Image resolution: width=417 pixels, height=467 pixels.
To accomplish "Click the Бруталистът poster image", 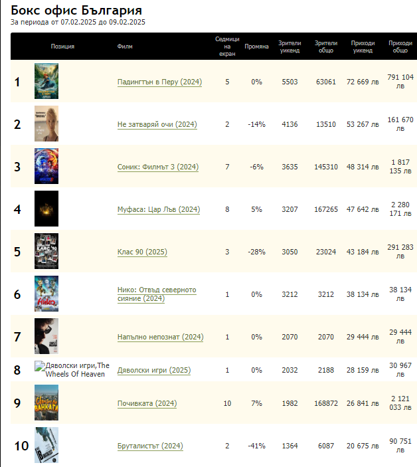I will (46, 445).
